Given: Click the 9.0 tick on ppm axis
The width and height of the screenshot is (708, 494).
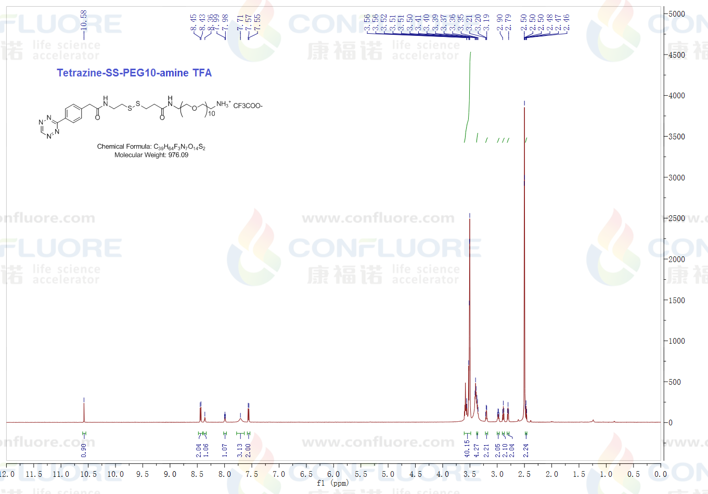Looking at the screenshot, I should (170, 474).
